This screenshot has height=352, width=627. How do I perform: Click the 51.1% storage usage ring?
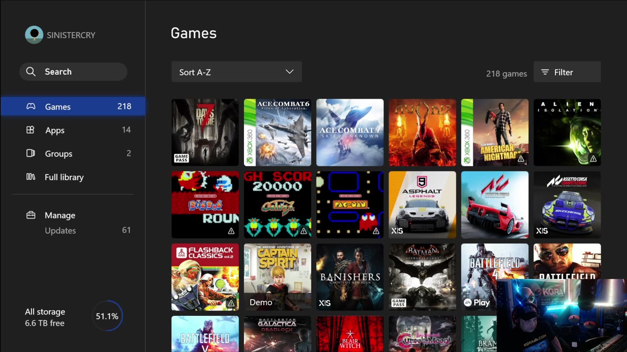pyautogui.click(x=107, y=316)
